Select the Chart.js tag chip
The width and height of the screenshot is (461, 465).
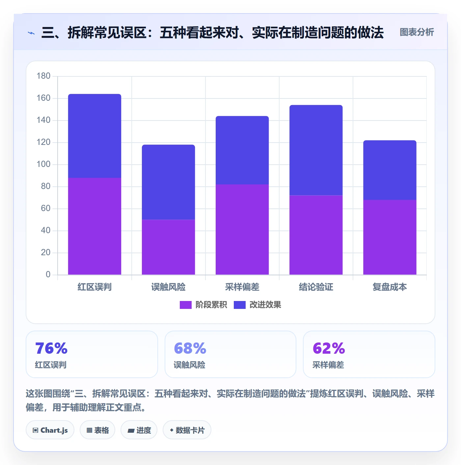coord(50,430)
